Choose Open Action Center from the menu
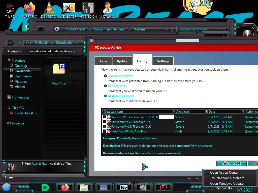Image resolution: width=258 pixels, height=193 pixels. tap(224, 172)
